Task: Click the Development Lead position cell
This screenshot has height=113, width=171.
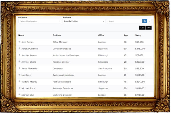Action: tap(62, 49)
